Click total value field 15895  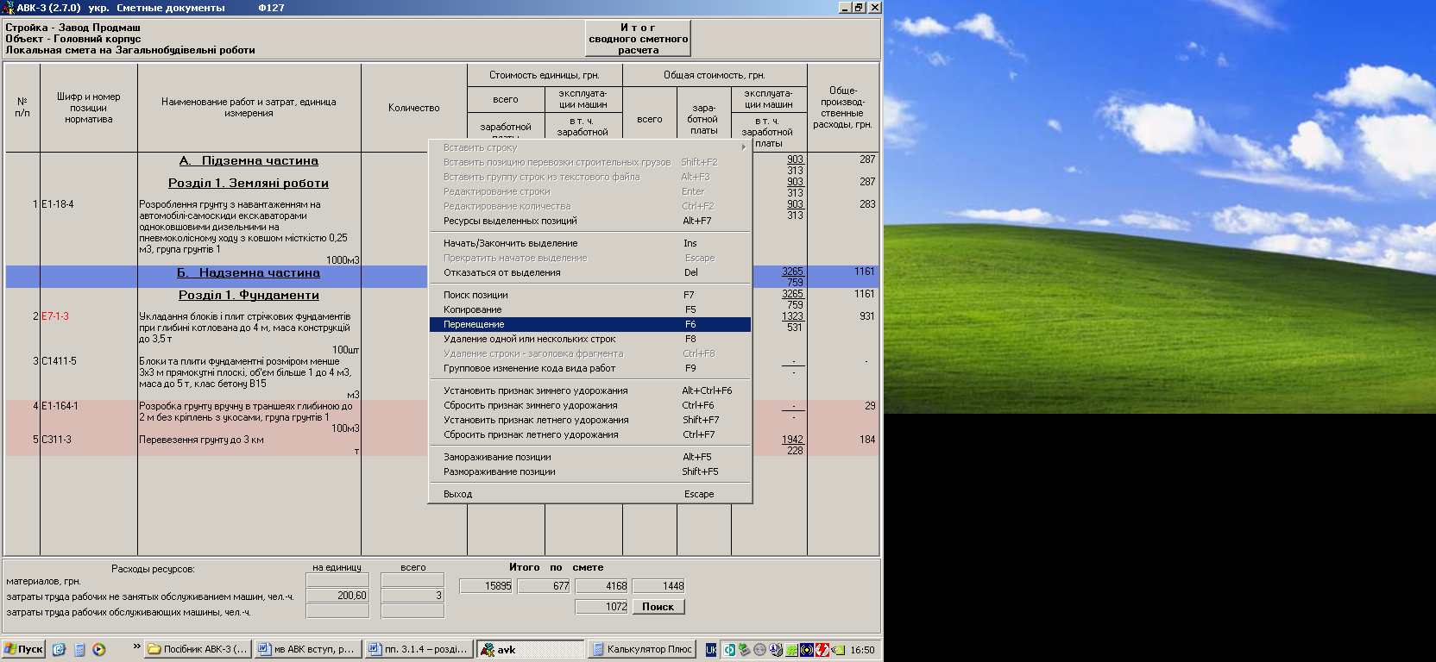pyautogui.click(x=486, y=586)
